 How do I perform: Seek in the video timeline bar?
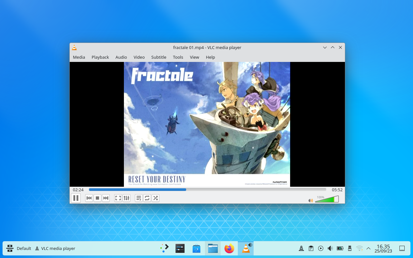coord(207,190)
